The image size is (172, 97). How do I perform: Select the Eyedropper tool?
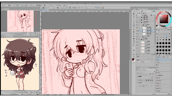134,18
